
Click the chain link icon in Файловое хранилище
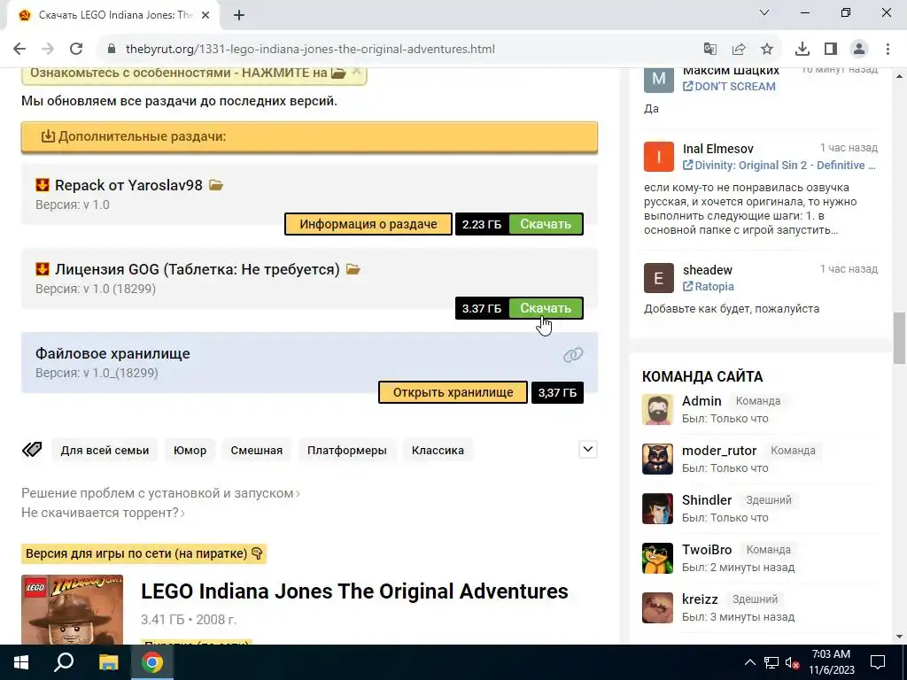(573, 354)
